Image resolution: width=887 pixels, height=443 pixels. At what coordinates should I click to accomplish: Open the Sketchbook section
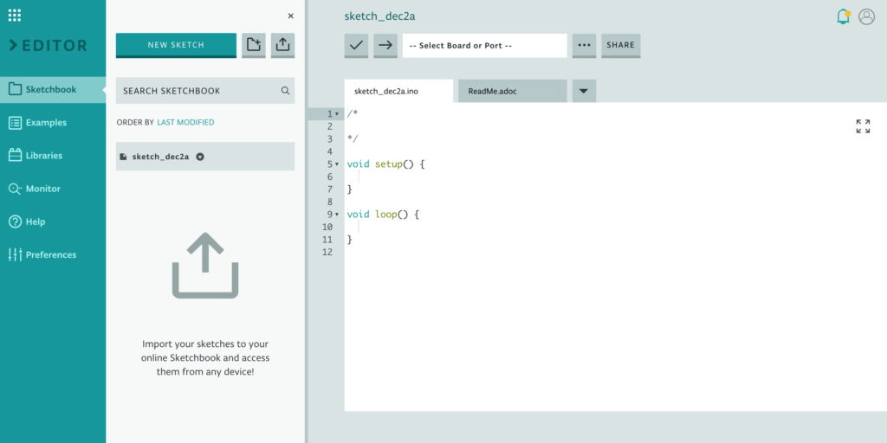[x=53, y=89]
